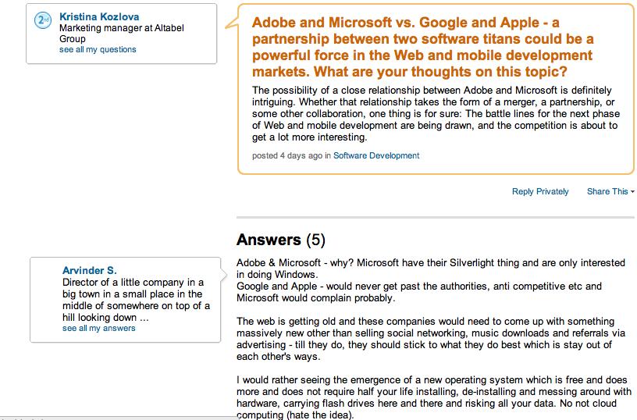The width and height of the screenshot is (637, 420).
Task: Click the orange speech bubble pointer
Action: pos(232,23)
